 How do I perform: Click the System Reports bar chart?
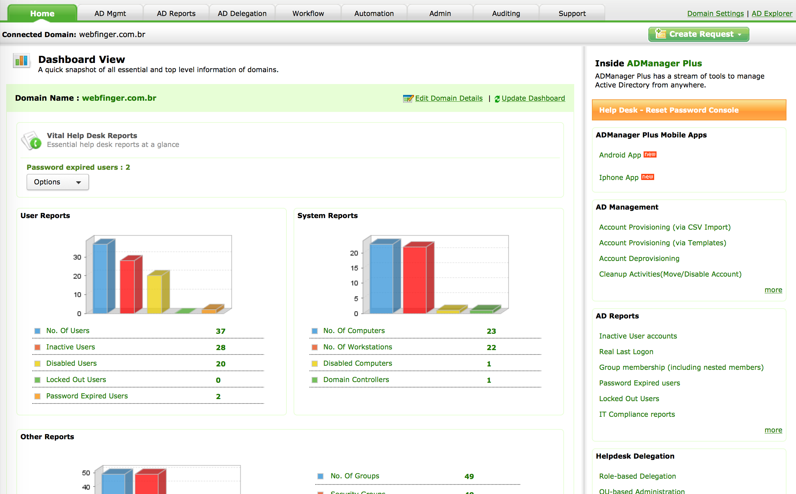coord(429,276)
